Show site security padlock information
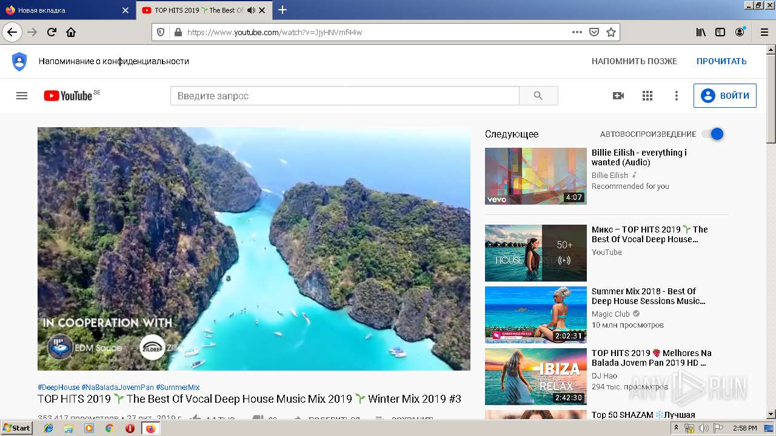Screen dimensions: 776x436 (178, 32)
